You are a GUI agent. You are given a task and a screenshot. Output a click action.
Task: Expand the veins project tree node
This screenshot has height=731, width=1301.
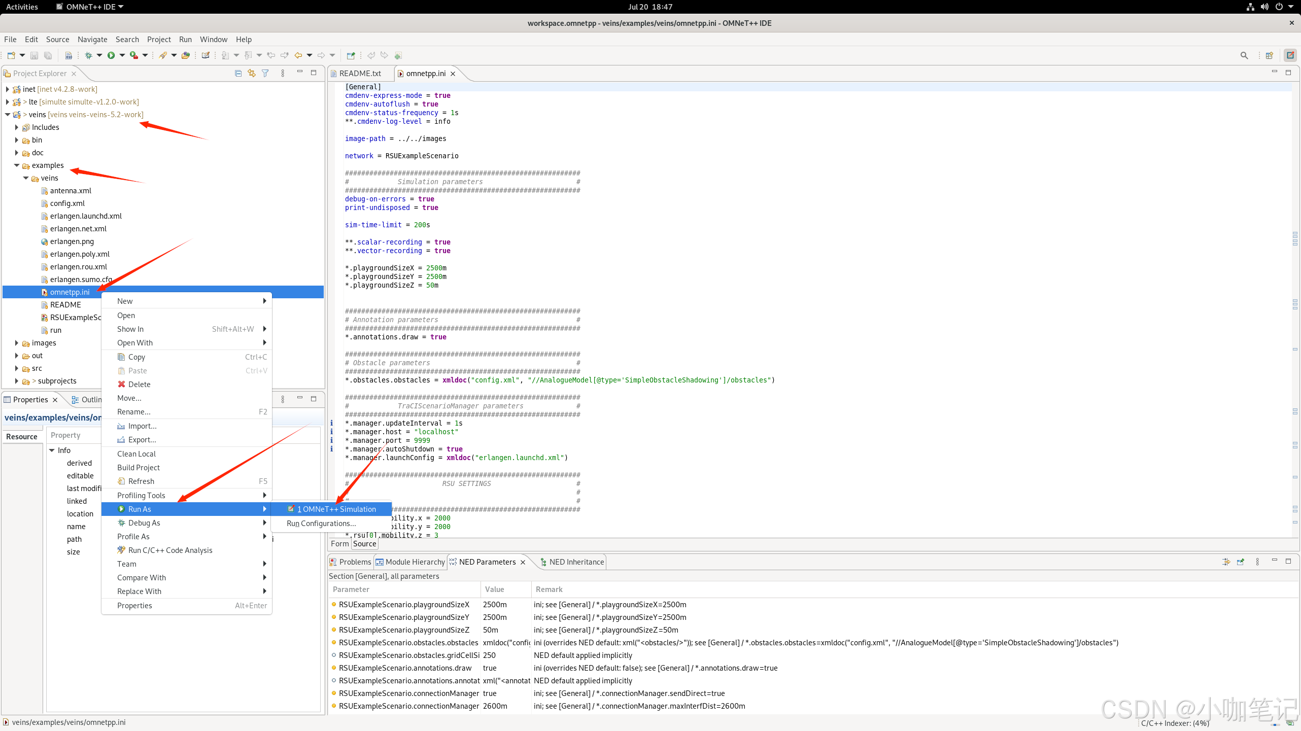tap(7, 114)
